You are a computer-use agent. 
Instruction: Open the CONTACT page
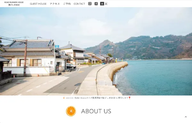pyautogui.click(x=79, y=4)
